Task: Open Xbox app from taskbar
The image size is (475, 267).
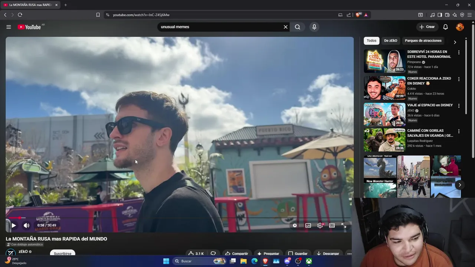Action: [x=309, y=261]
